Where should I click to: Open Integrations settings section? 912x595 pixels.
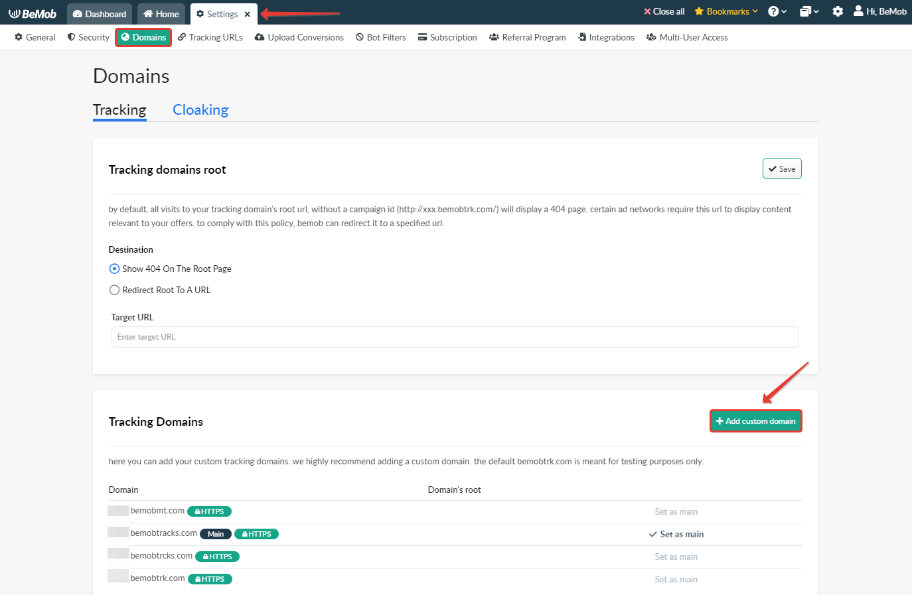click(606, 37)
